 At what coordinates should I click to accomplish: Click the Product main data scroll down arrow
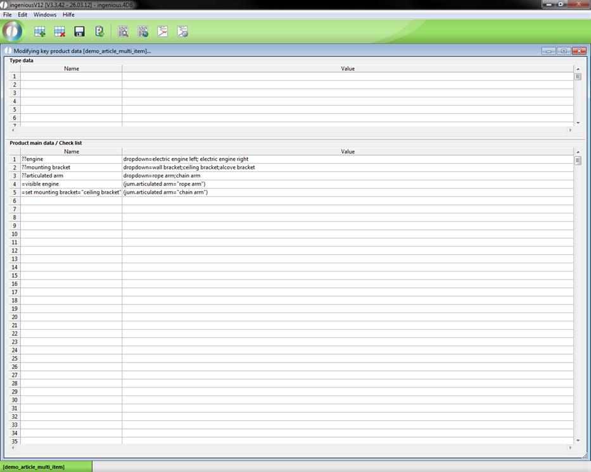[578, 440]
